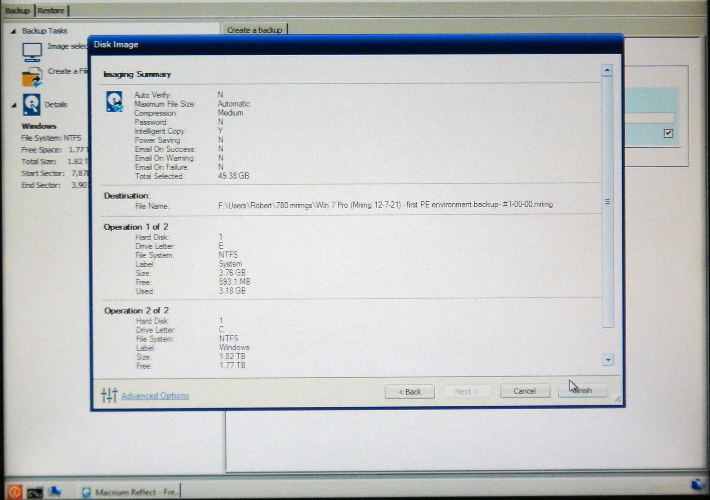
Task: Click the Label value System in Operation 1
Action: tap(230, 264)
